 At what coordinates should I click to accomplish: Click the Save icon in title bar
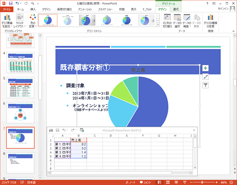(10, 3)
